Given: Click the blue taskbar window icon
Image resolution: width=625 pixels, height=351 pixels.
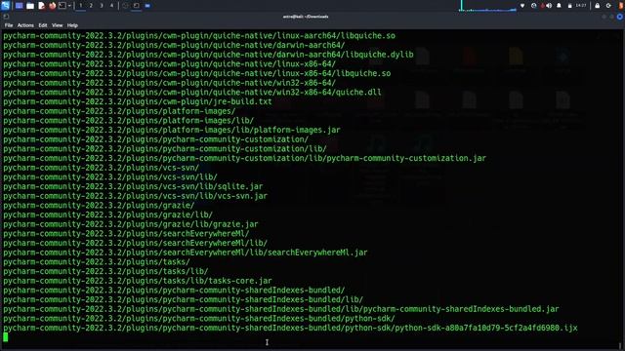Looking at the screenshot, I should (x=147, y=6).
